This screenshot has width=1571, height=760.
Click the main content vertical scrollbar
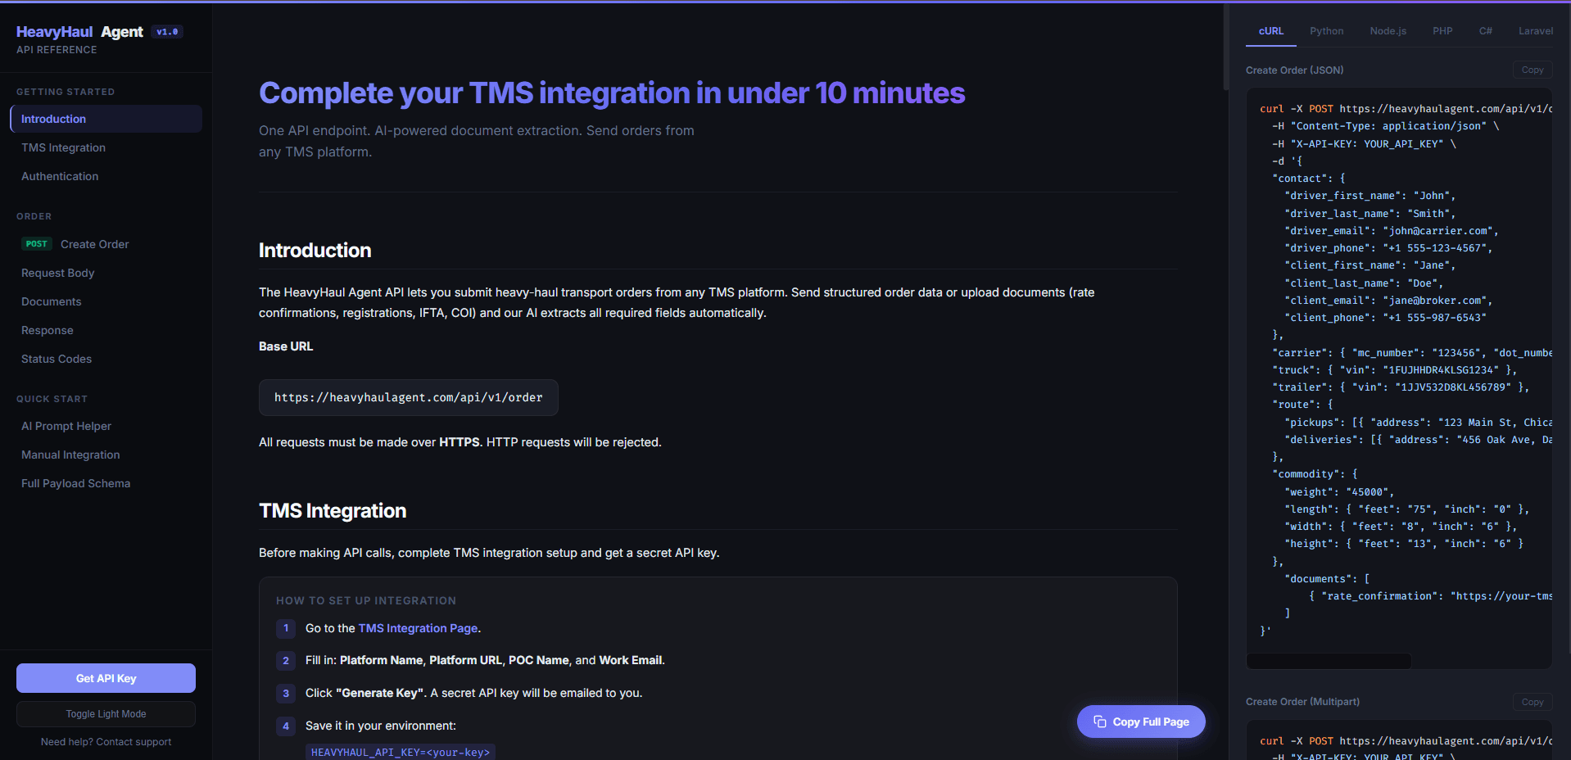[x=1226, y=47]
